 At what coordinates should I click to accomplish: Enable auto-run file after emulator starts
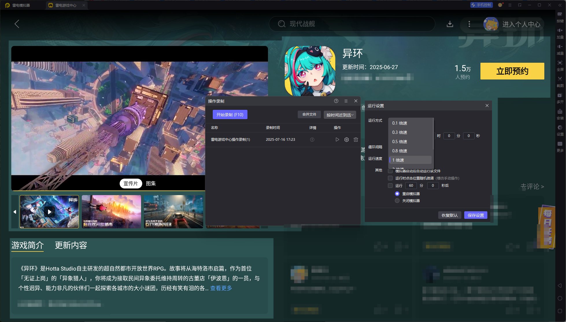coord(390,171)
